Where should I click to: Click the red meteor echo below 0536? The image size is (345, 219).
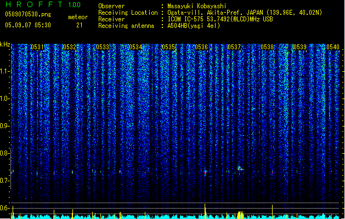[205, 173]
